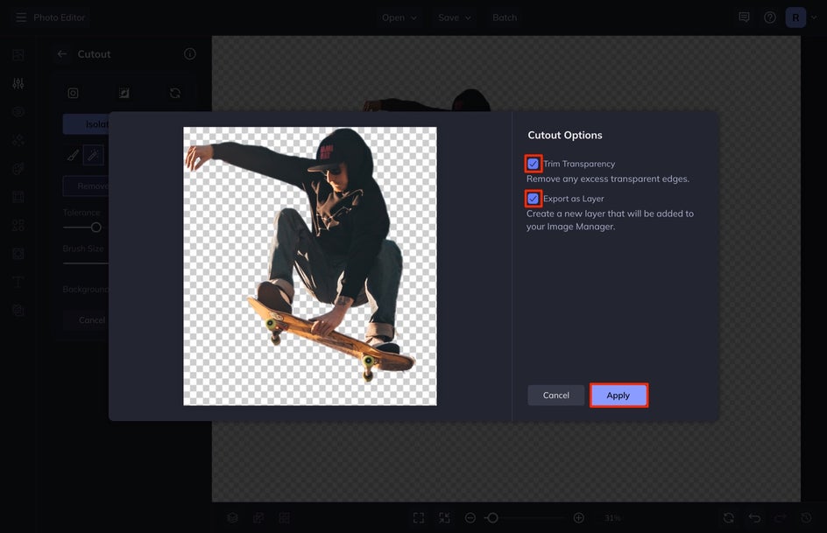Show Cutout info icon

point(190,53)
